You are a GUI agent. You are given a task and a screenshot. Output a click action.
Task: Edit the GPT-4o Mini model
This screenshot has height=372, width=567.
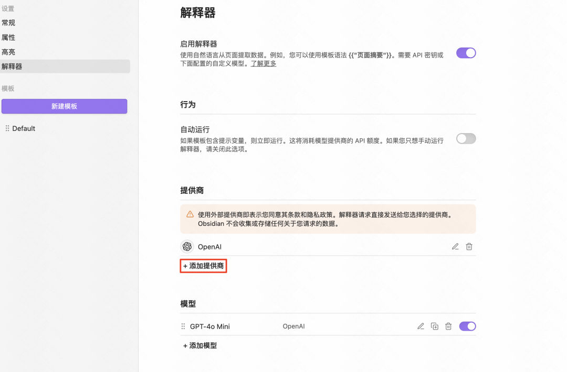tap(421, 326)
